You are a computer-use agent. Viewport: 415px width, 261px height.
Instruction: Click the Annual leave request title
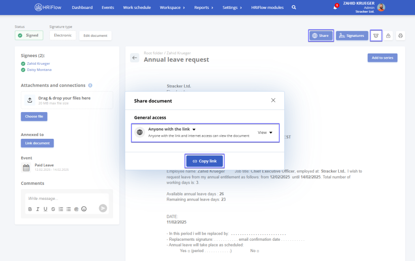[176, 60]
